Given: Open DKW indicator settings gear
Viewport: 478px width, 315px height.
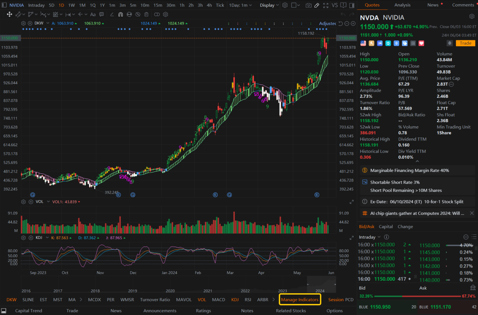Looking at the screenshot, I should [23, 23].
